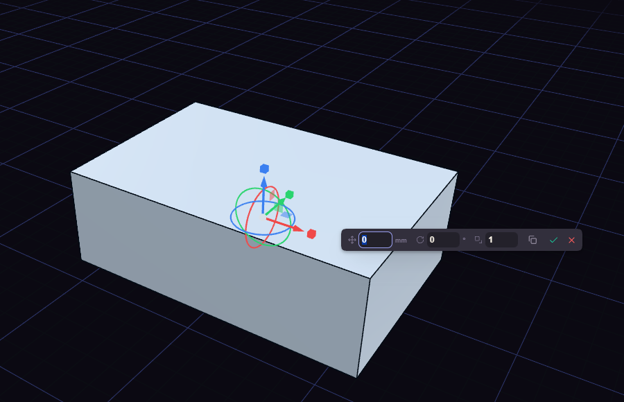Click the scale icon in transform bar
This screenshot has width=624, height=402.
[478, 240]
